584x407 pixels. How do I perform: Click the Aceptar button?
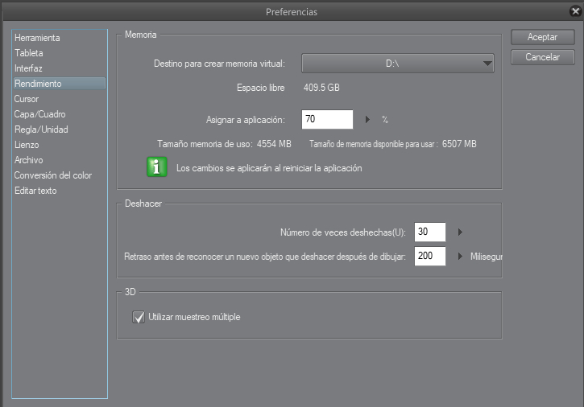[542, 37]
